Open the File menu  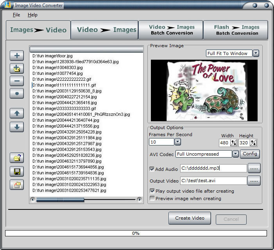pos(16,15)
